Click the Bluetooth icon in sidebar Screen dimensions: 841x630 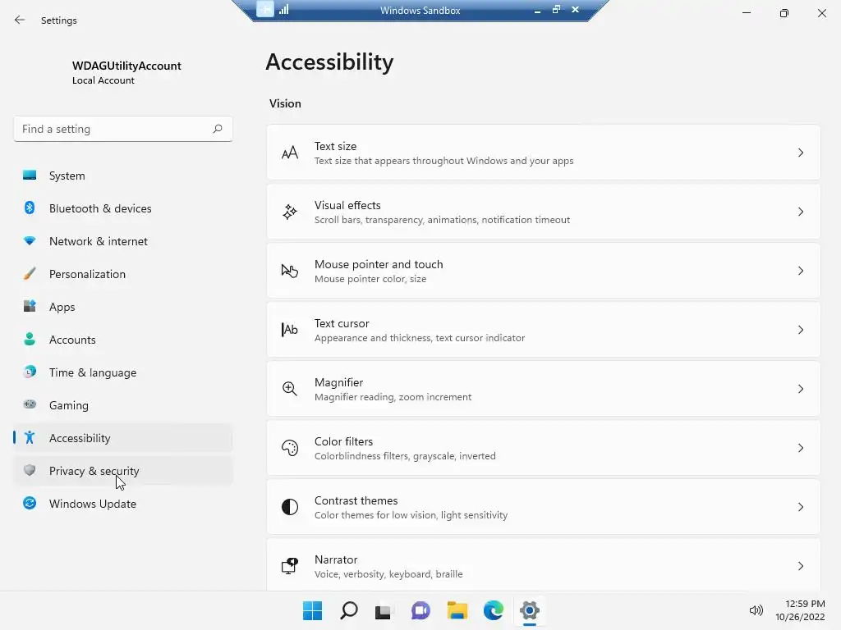coord(30,208)
